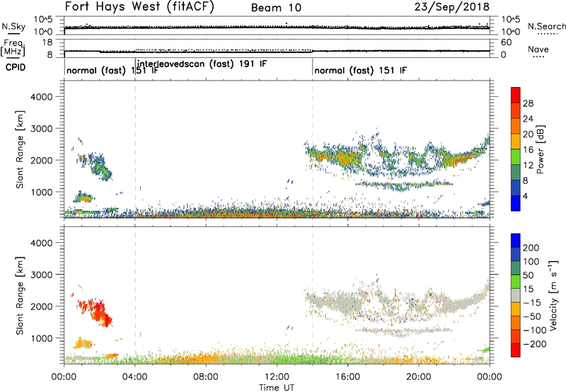This screenshot has width=566, height=392.
Task: Click the leftmost '00:00' time tick label
Action: (x=64, y=377)
